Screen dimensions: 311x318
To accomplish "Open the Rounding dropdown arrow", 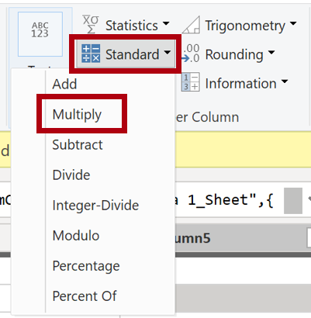I will click(271, 53).
